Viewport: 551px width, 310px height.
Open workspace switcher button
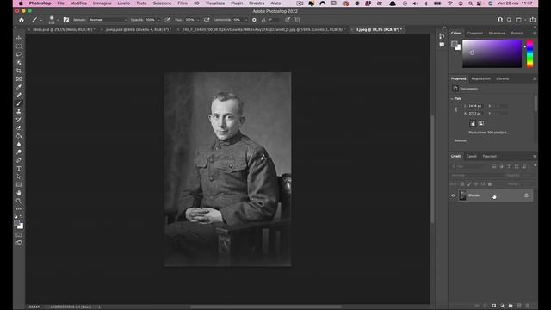[x=518, y=20]
